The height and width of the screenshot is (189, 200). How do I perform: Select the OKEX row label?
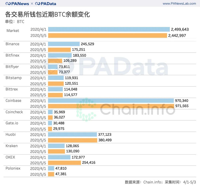pos(10,157)
